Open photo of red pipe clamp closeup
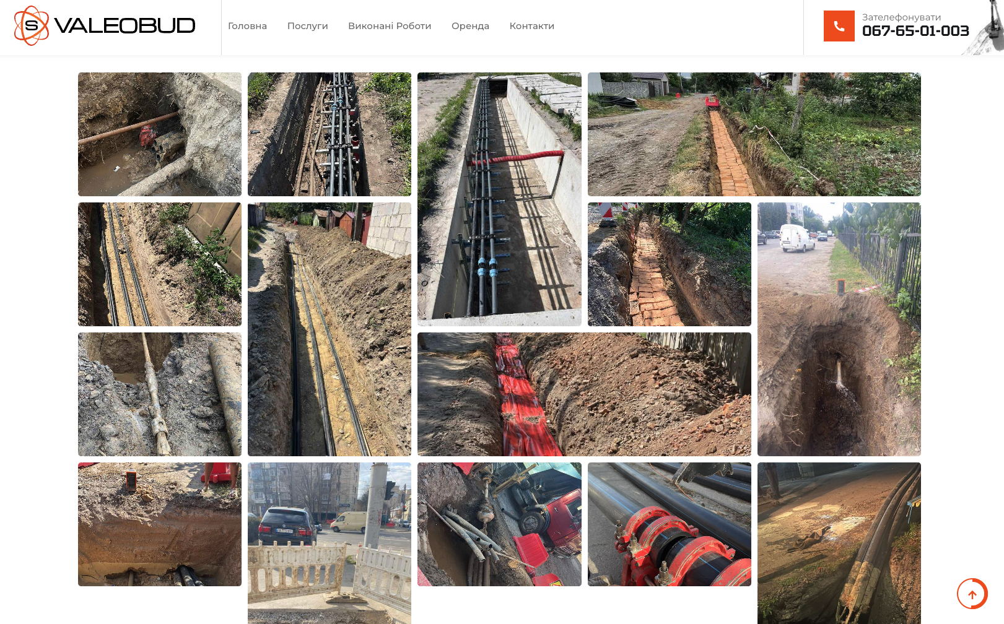The width and height of the screenshot is (1004, 624). click(x=669, y=524)
